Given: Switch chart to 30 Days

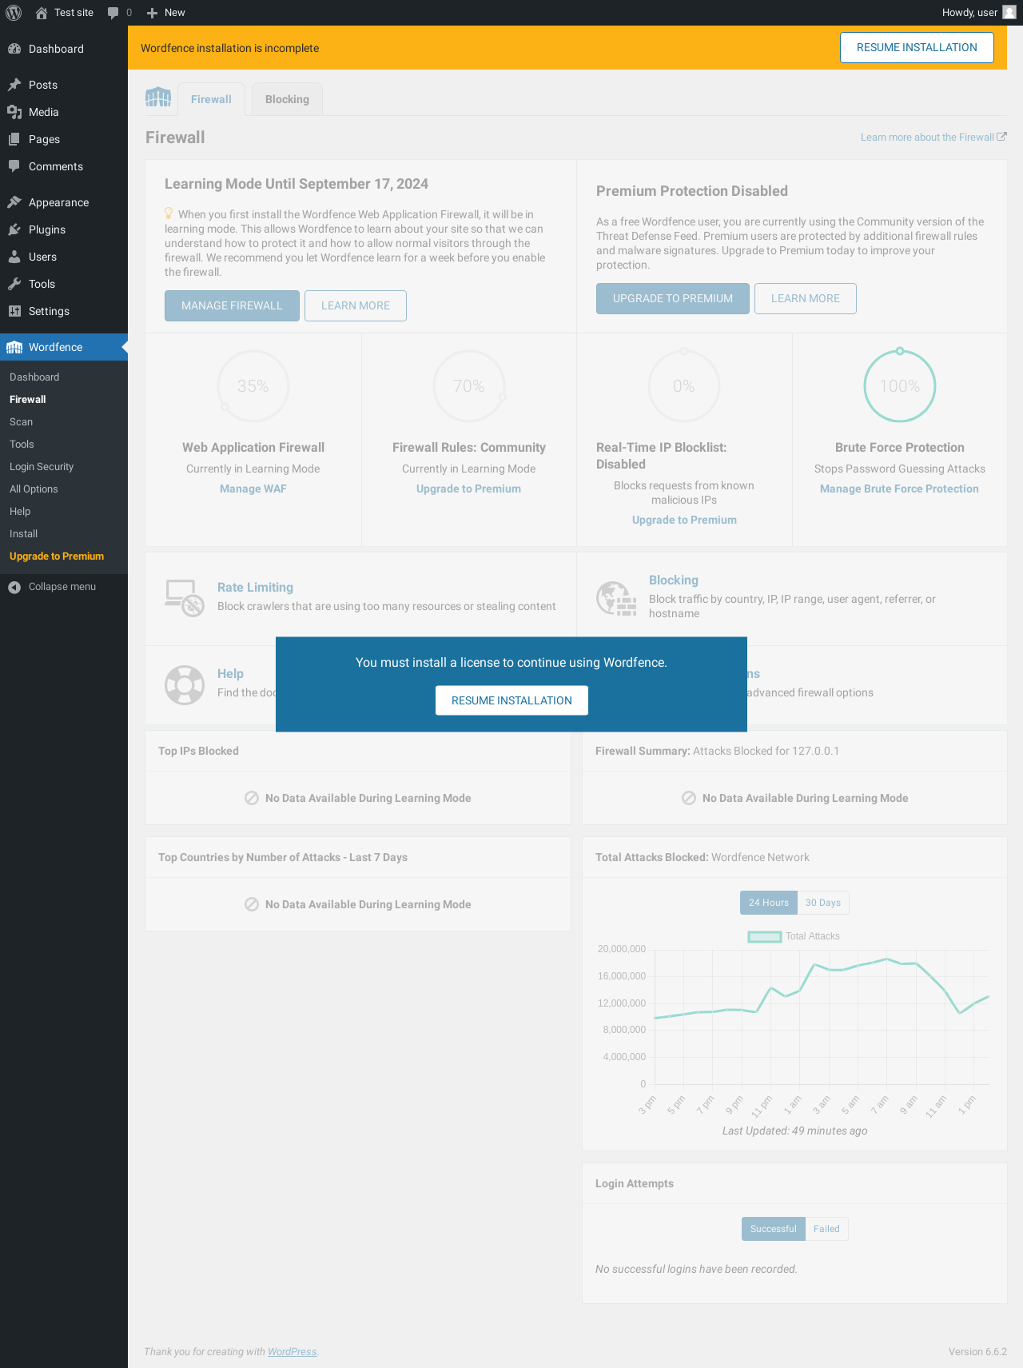Looking at the screenshot, I should pyautogui.click(x=823, y=903).
